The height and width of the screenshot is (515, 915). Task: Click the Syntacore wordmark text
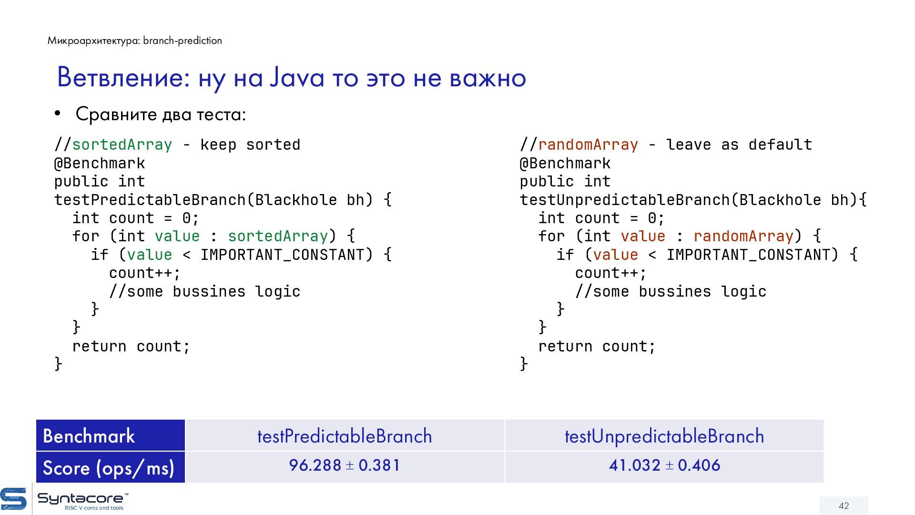[81, 499]
